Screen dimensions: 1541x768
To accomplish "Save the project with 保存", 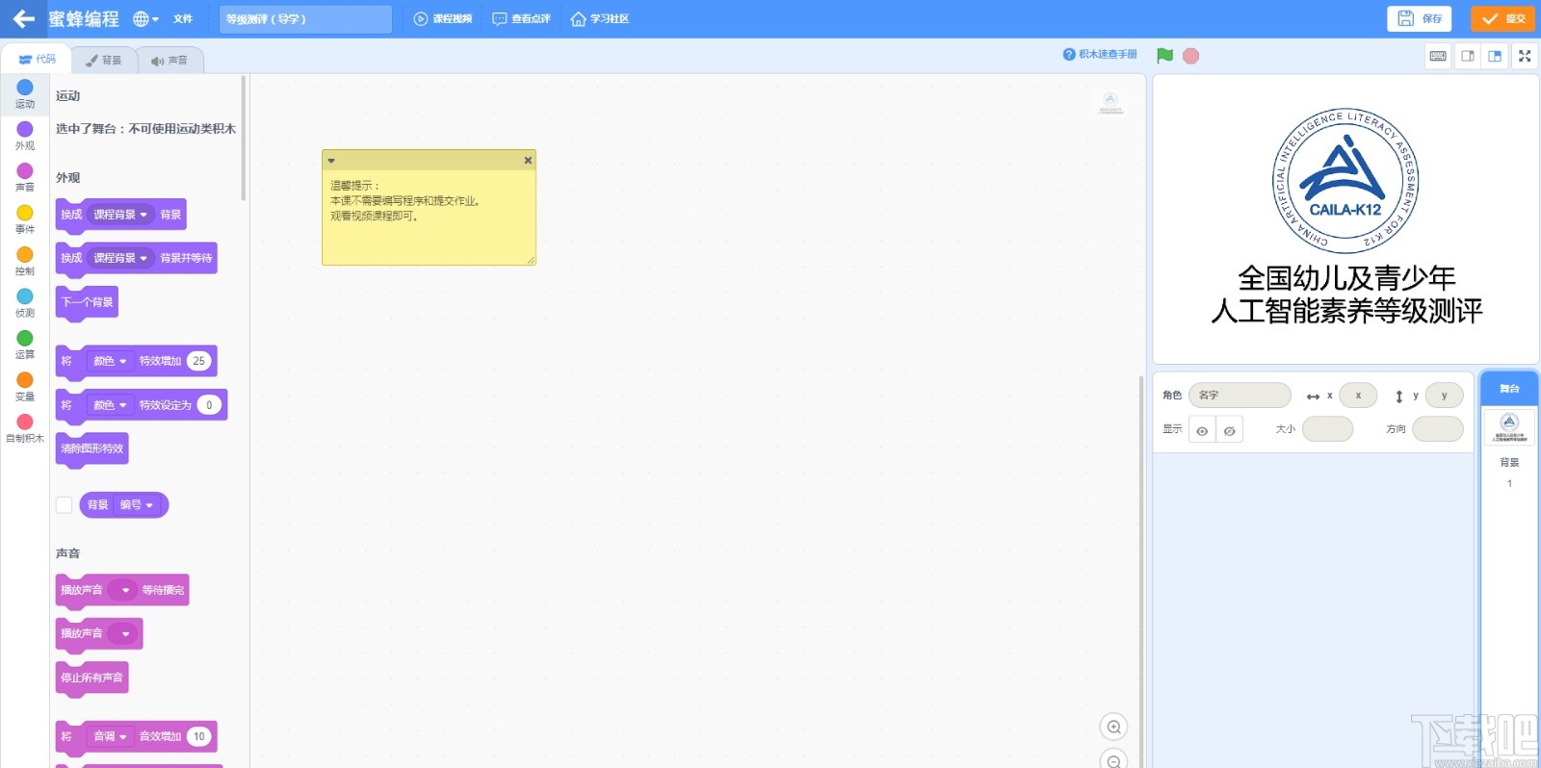I will [x=1420, y=18].
